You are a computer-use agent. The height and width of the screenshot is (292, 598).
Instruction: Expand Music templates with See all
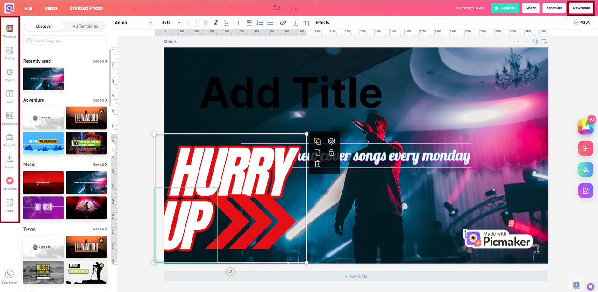pyautogui.click(x=100, y=165)
